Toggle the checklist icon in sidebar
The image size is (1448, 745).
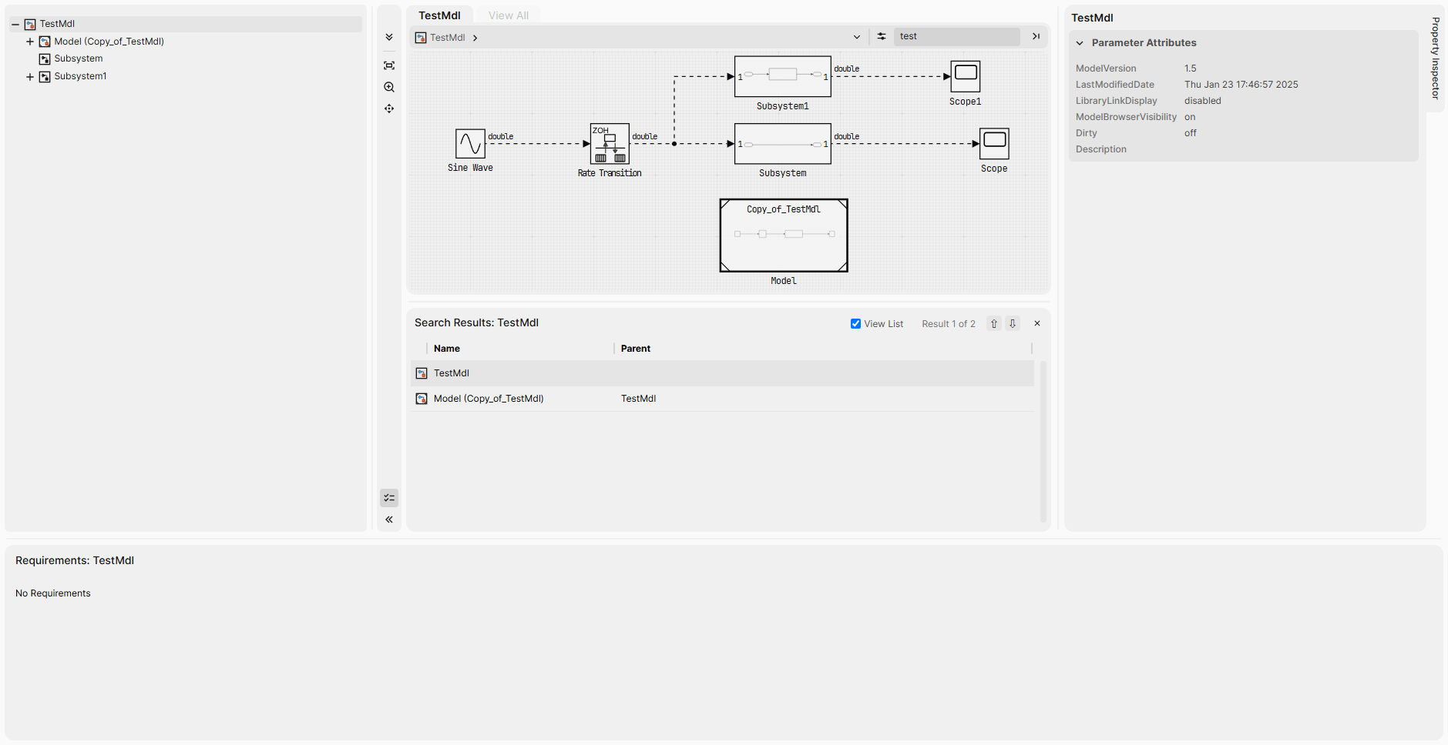coord(389,498)
